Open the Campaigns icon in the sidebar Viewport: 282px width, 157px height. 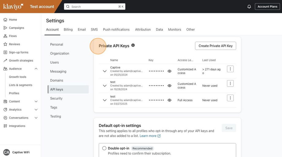5,28
